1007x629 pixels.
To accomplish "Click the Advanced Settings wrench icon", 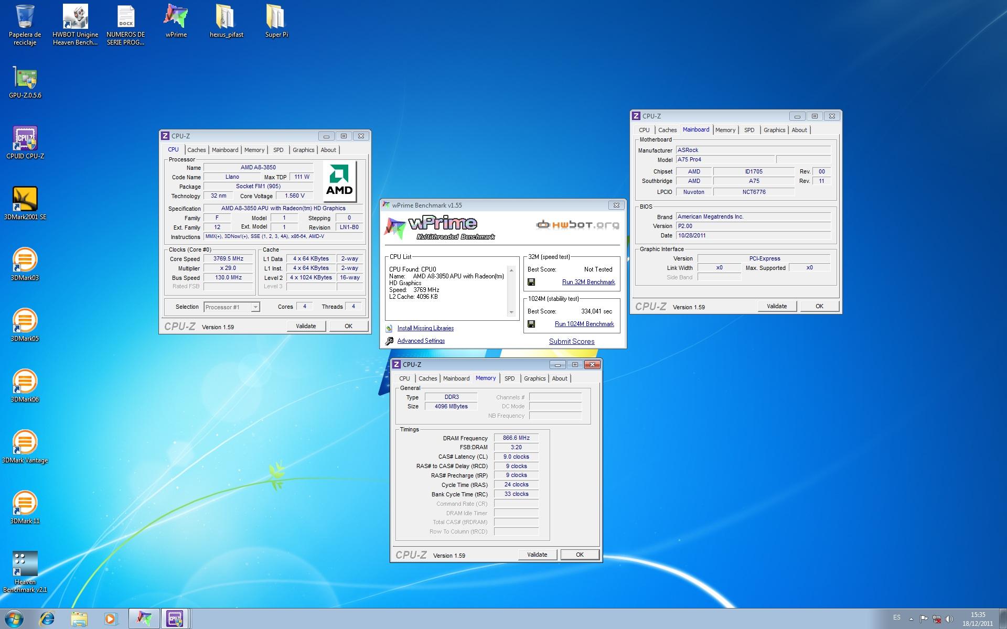I will tap(389, 341).
